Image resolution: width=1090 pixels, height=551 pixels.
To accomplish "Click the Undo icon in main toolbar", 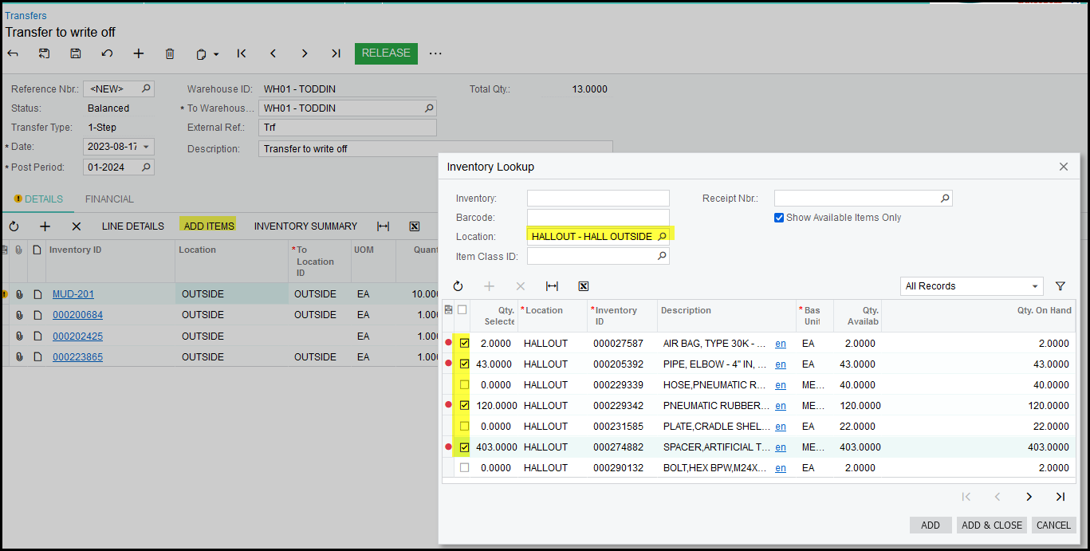I will pyautogui.click(x=107, y=53).
